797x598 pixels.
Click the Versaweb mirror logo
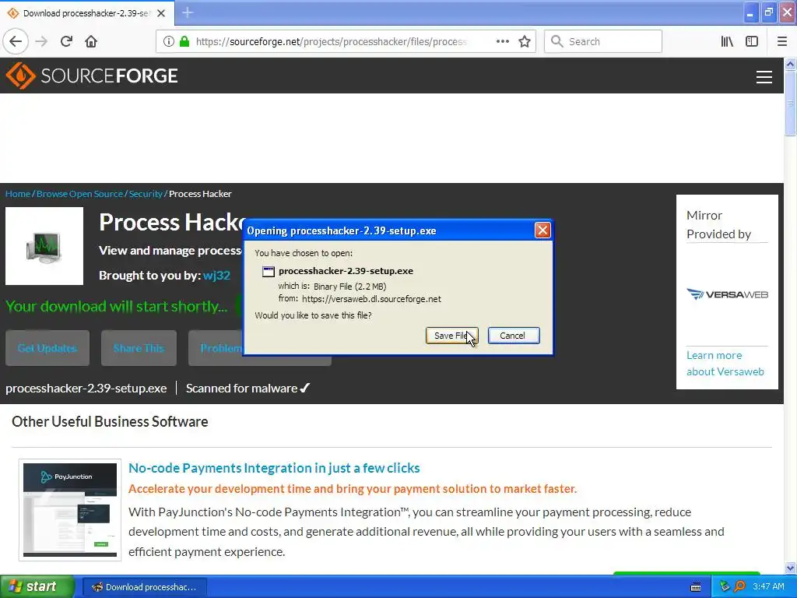(x=728, y=294)
